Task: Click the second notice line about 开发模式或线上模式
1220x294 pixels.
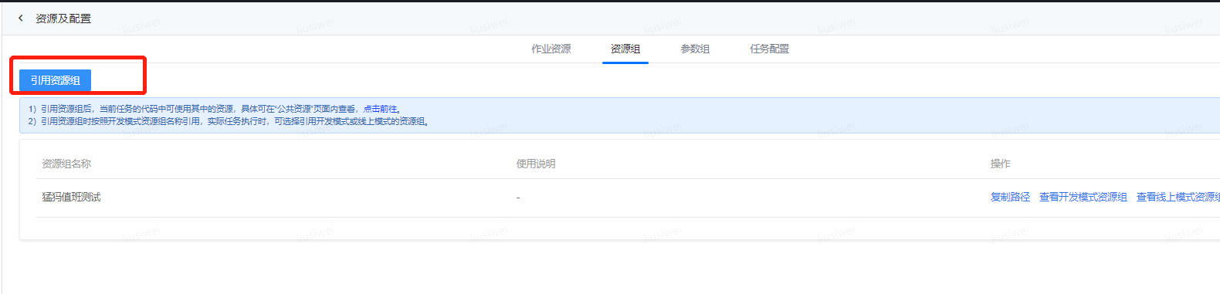Action: coord(229,121)
